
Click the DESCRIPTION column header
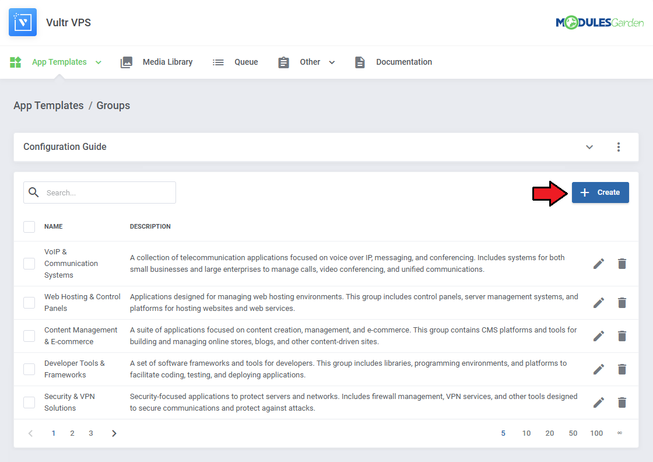pyautogui.click(x=150, y=227)
